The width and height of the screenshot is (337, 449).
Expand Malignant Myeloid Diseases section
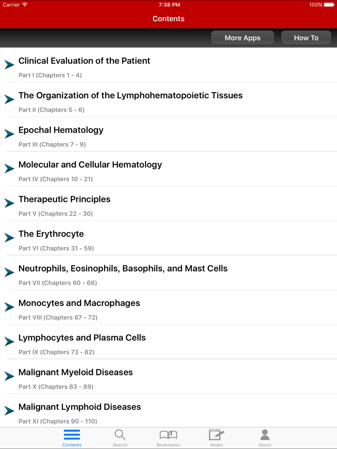[168, 376]
